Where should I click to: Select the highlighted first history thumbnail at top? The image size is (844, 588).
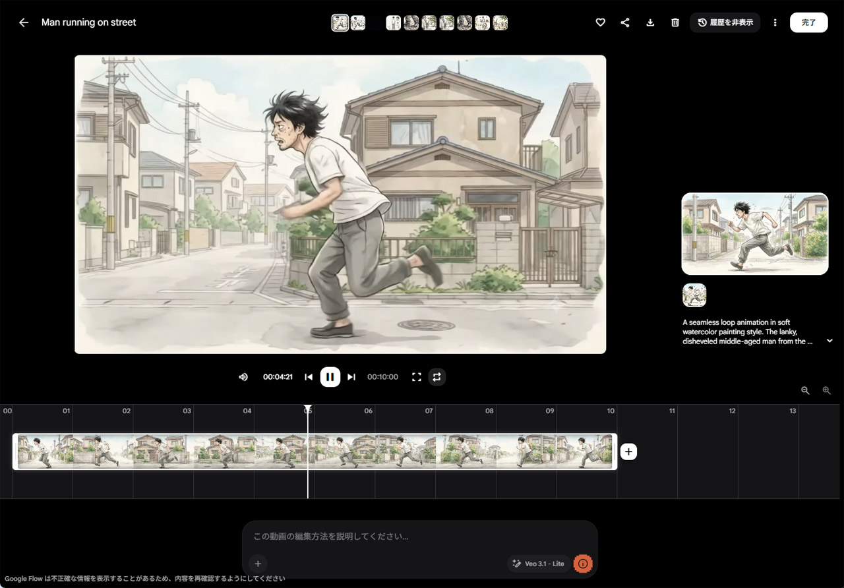pos(340,22)
